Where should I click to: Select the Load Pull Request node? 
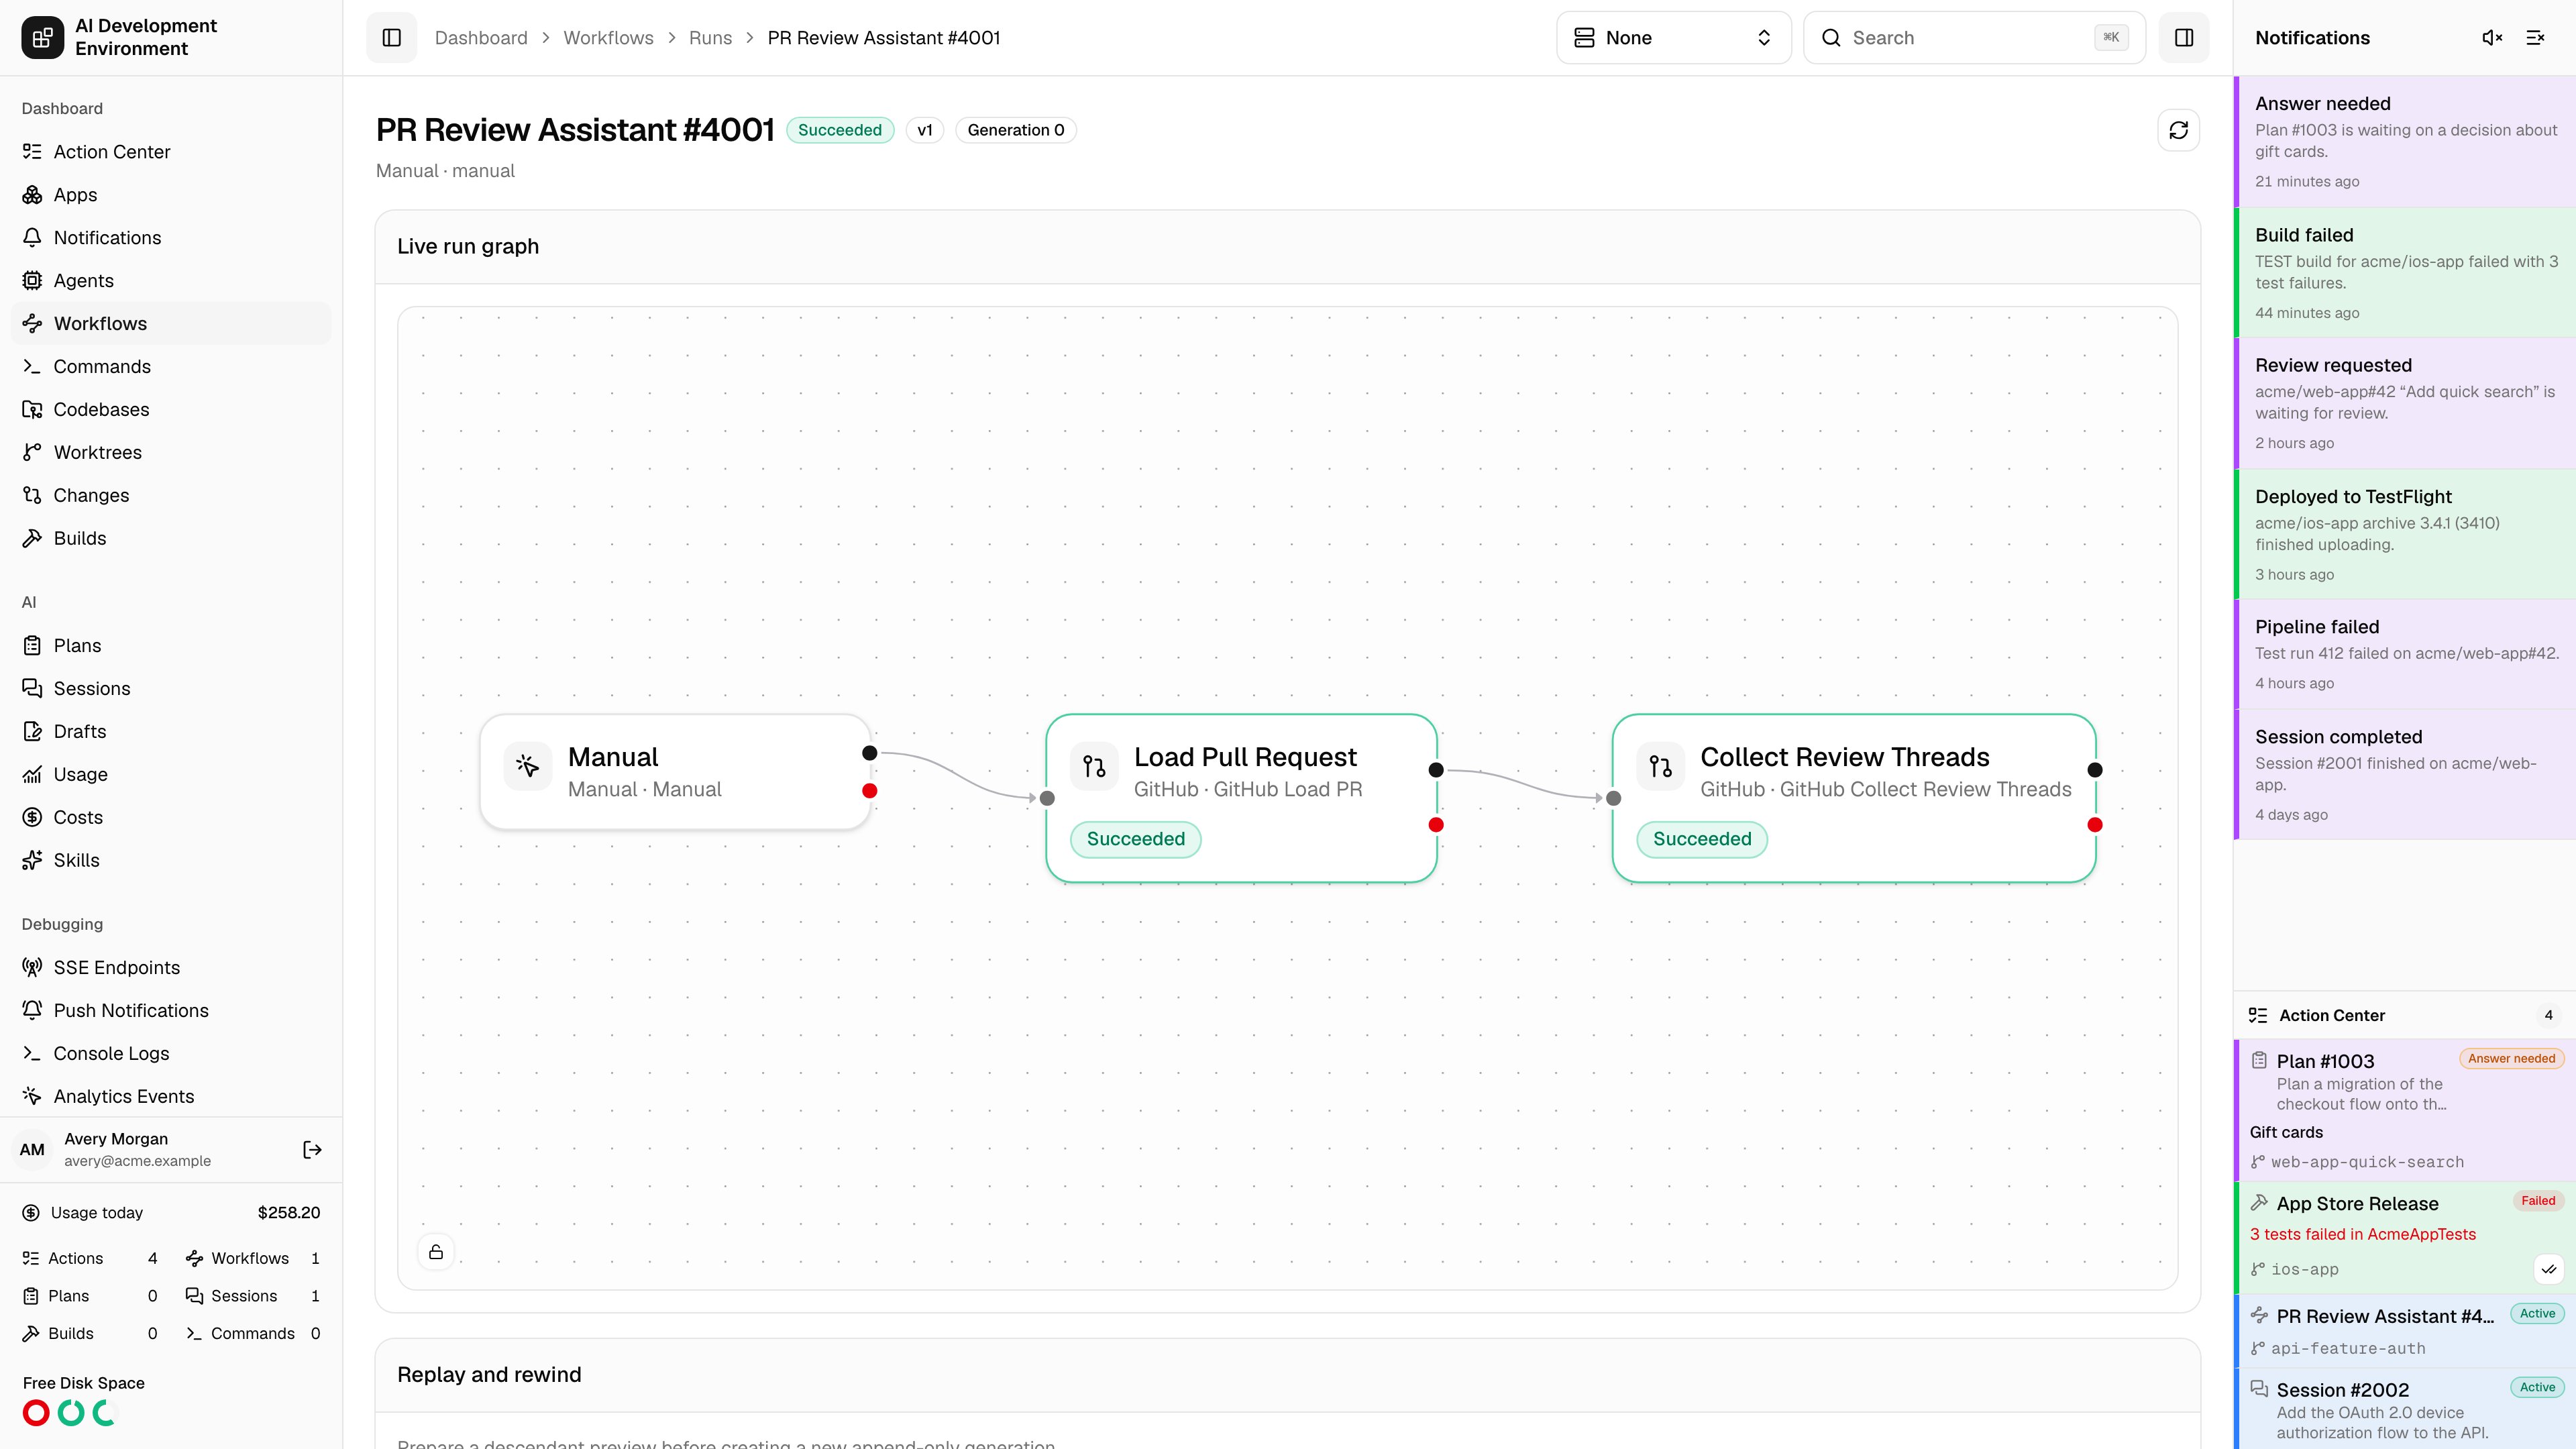(x=1241, y=798)
